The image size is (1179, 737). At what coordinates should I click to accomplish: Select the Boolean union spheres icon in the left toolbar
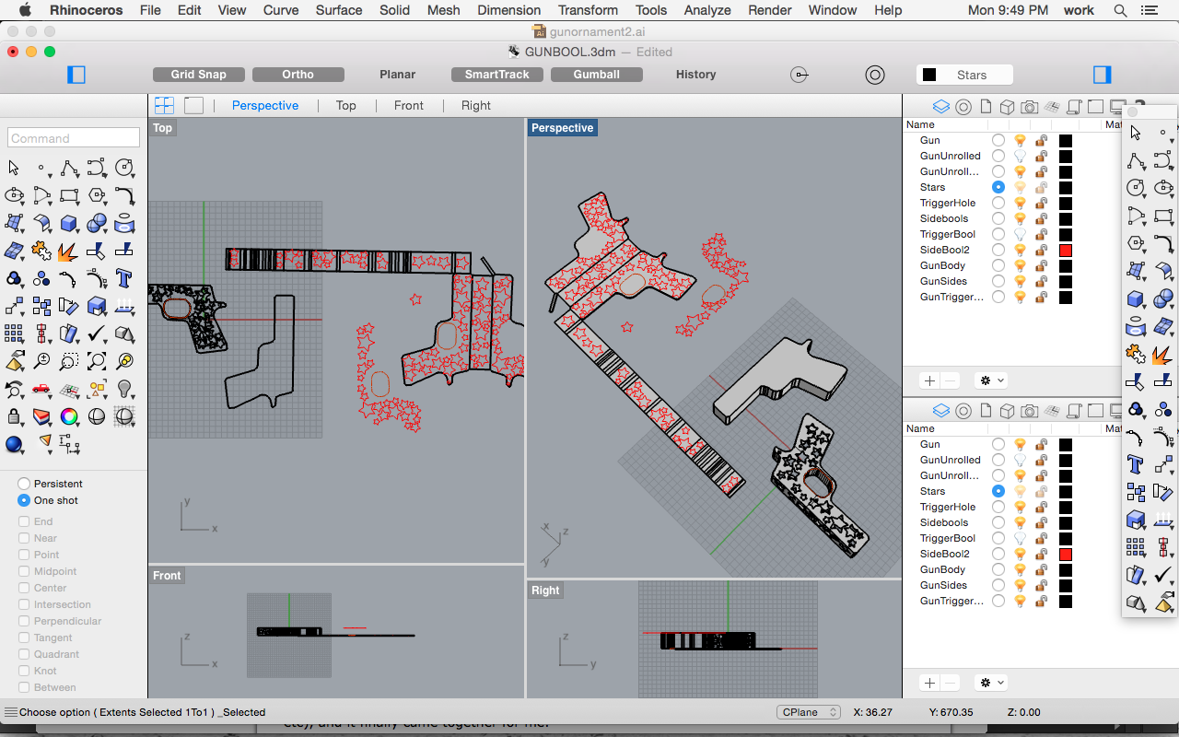97,224
